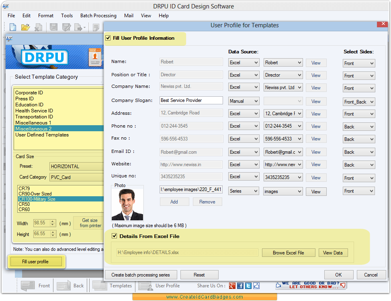Screen dimensions: 391x301
Task: Click the application icon in the title bar
Action: pos(6,6)
